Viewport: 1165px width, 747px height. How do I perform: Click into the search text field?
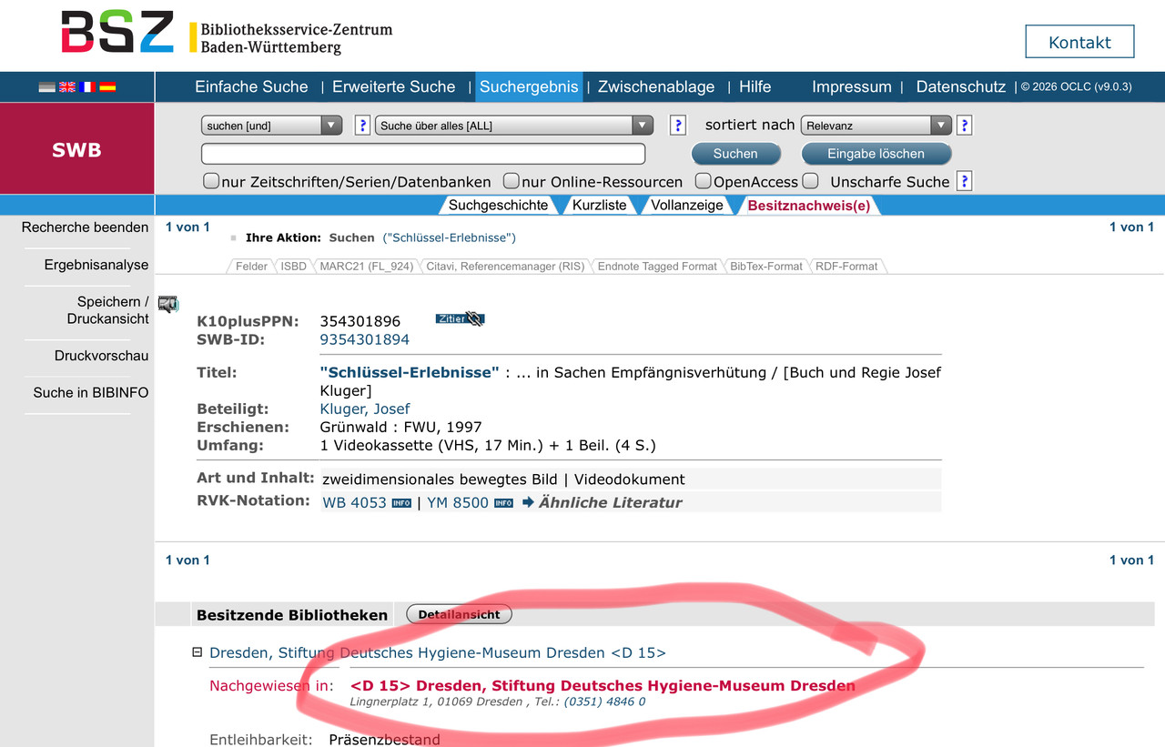[x=423, y=154]
